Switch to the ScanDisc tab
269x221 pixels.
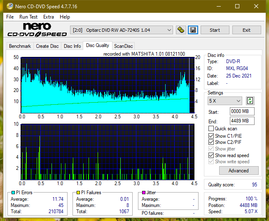pyautogui.click(x=123, y=46)
